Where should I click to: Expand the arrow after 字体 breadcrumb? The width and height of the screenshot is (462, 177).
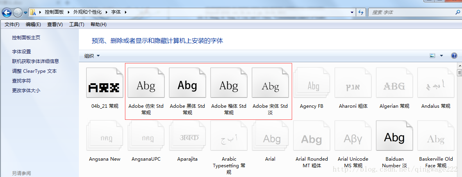point(126,12)
